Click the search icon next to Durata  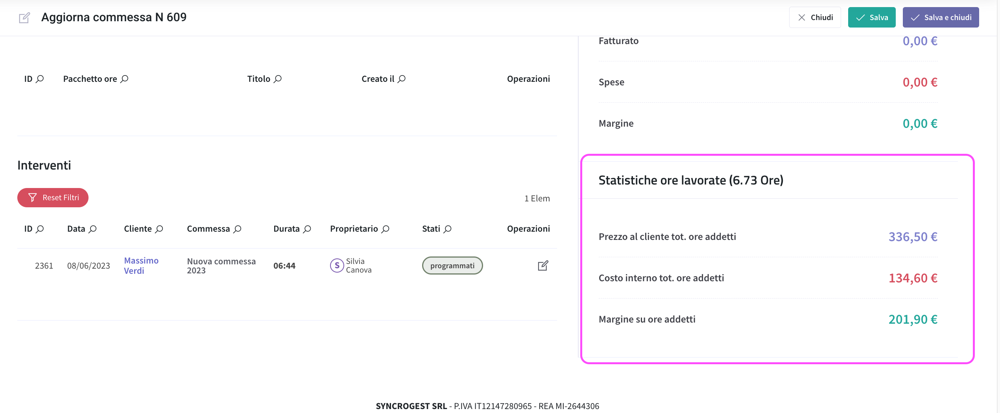click(x=307, y=229)
